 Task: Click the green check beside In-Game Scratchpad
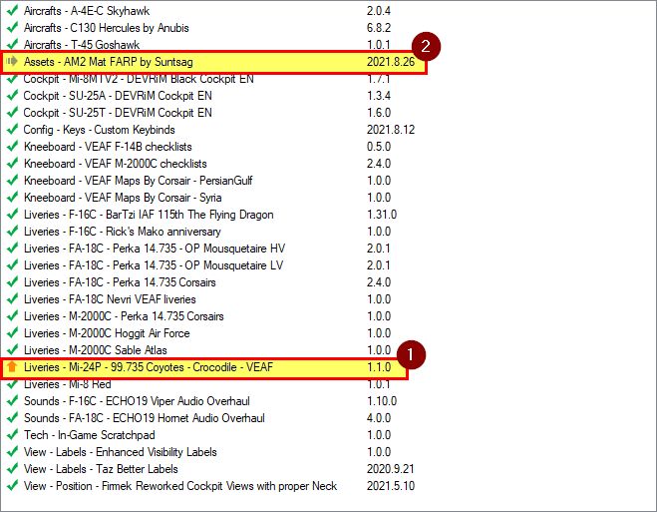point(12,435)
